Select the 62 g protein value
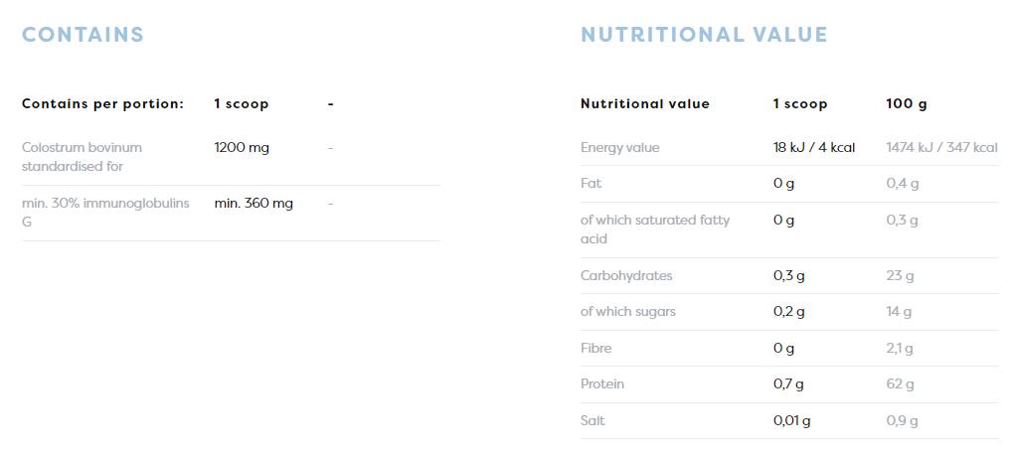The width and height of the screenshot is (1016, 457). [900, 383]
